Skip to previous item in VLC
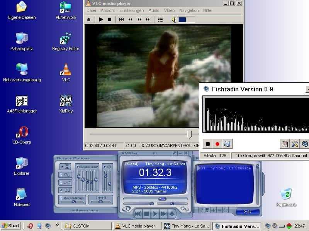The image size is (309, 231). coord(121,20)
